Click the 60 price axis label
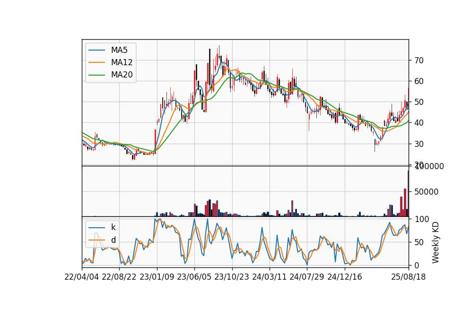 [419, 81]
